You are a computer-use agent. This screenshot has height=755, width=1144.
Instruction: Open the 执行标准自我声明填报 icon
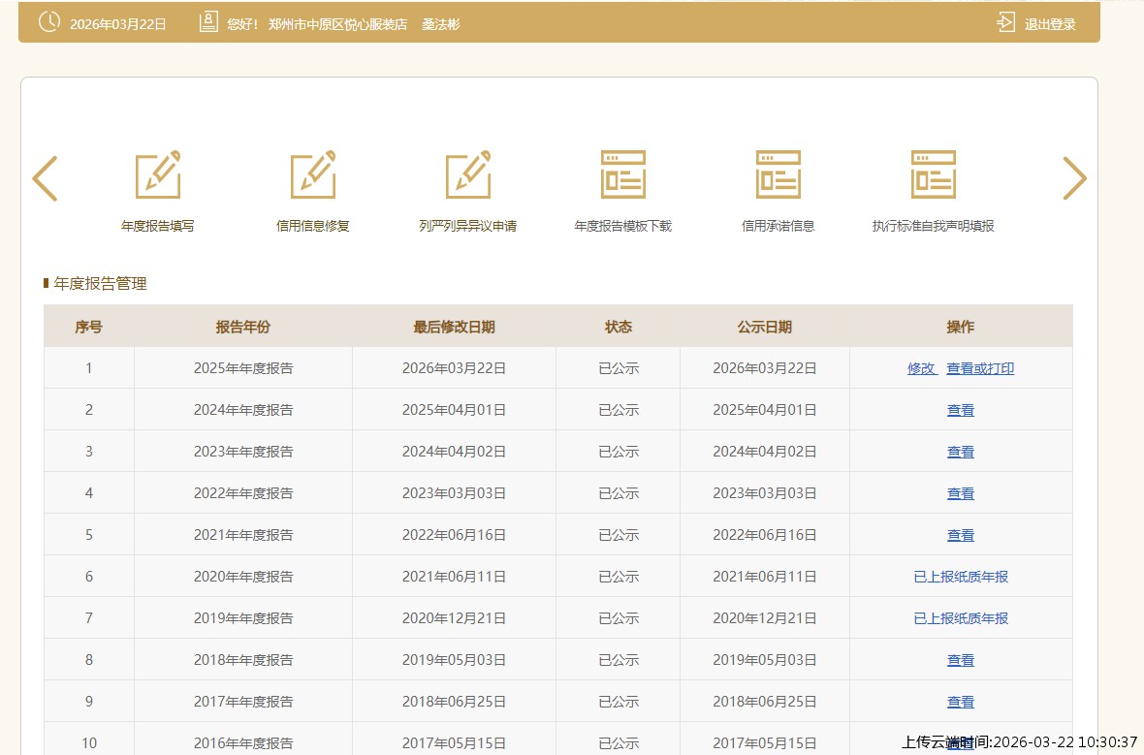point(934,175)
